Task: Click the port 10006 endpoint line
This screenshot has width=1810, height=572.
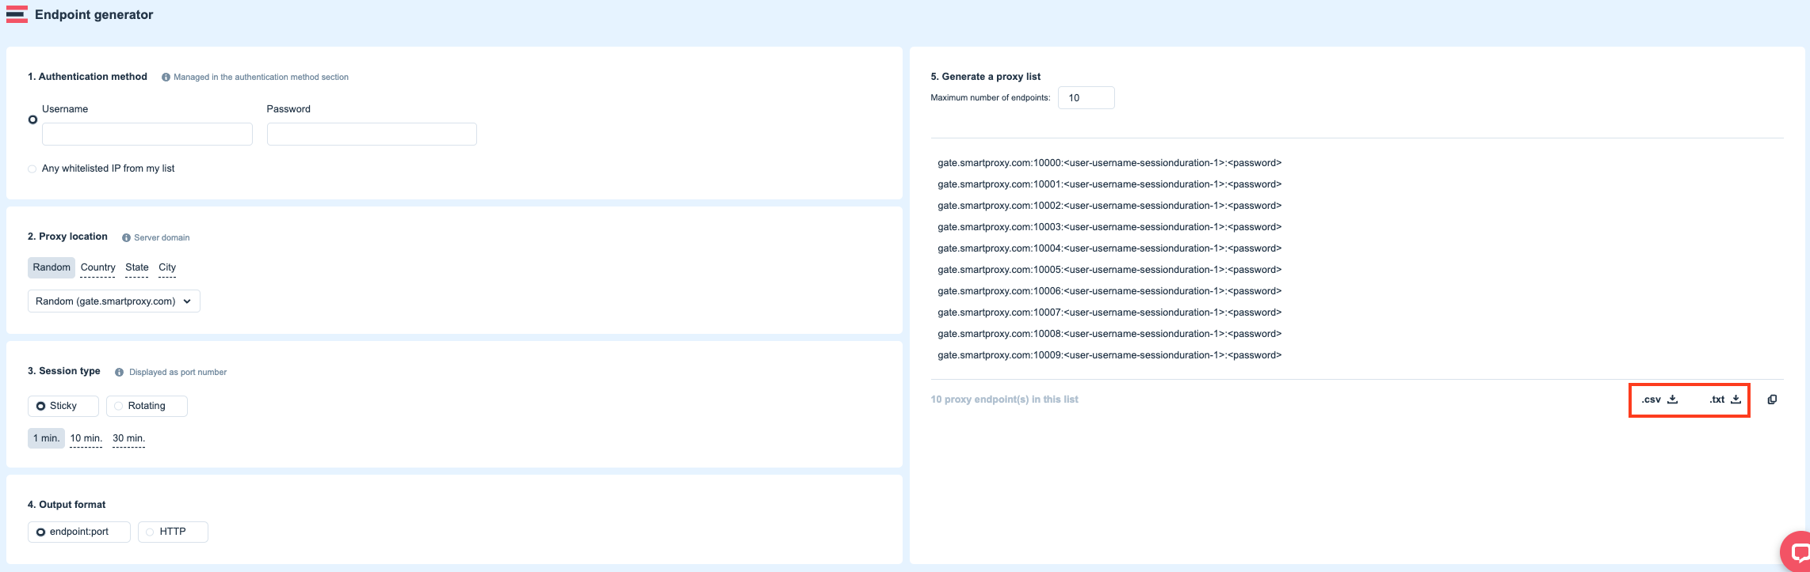Action: (1109, 291)
